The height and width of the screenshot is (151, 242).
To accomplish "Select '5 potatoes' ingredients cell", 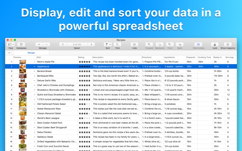I will [x=175, y=104].
